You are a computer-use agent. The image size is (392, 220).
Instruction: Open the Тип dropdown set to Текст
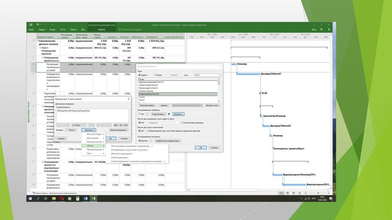[x=207, y=75]
